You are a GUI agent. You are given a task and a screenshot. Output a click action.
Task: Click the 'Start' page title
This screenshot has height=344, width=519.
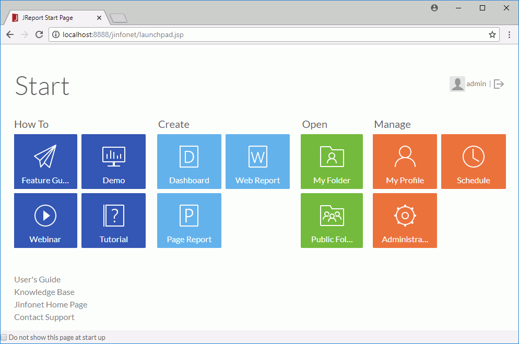[42, 86]
